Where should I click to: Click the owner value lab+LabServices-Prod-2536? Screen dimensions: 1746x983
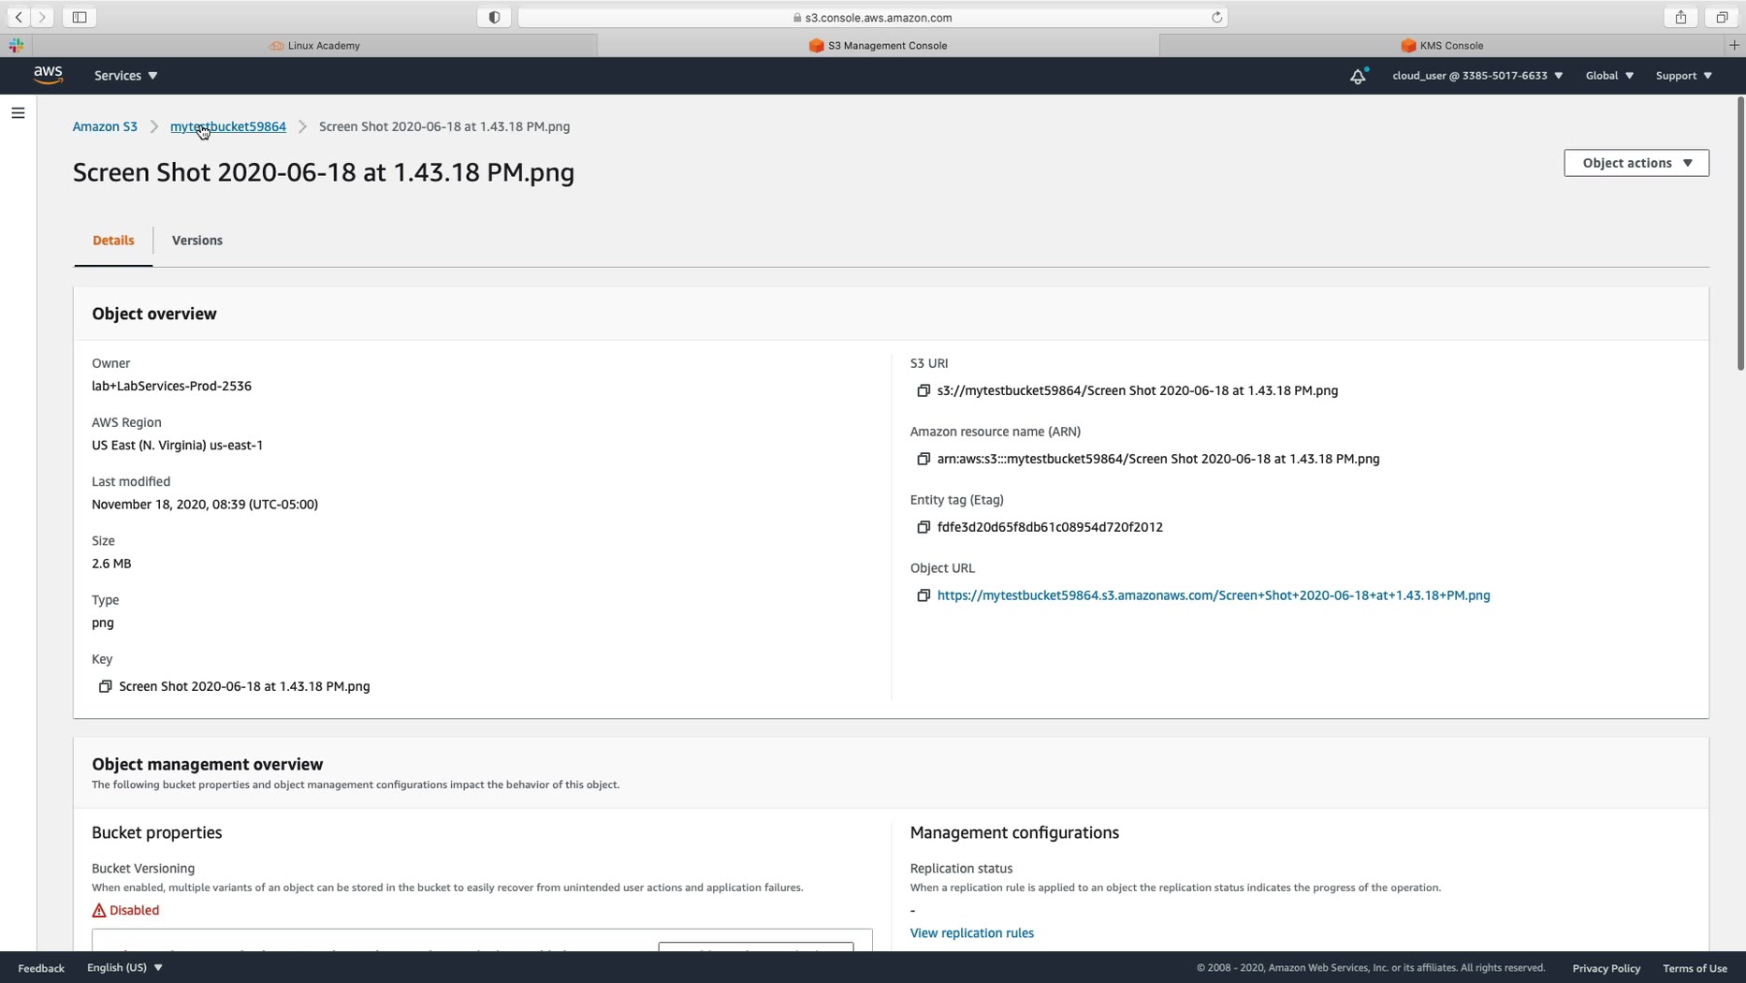(171, 386)
